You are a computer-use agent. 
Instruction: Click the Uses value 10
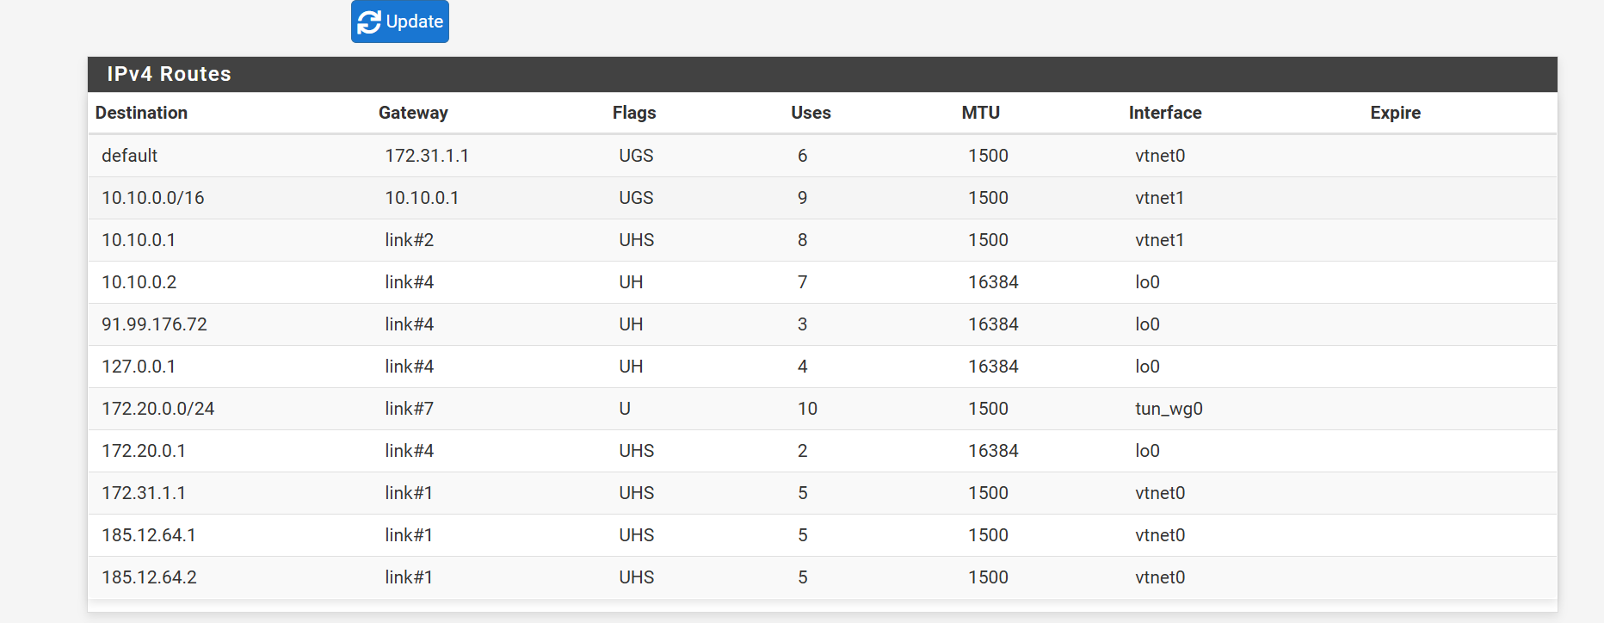807,409
